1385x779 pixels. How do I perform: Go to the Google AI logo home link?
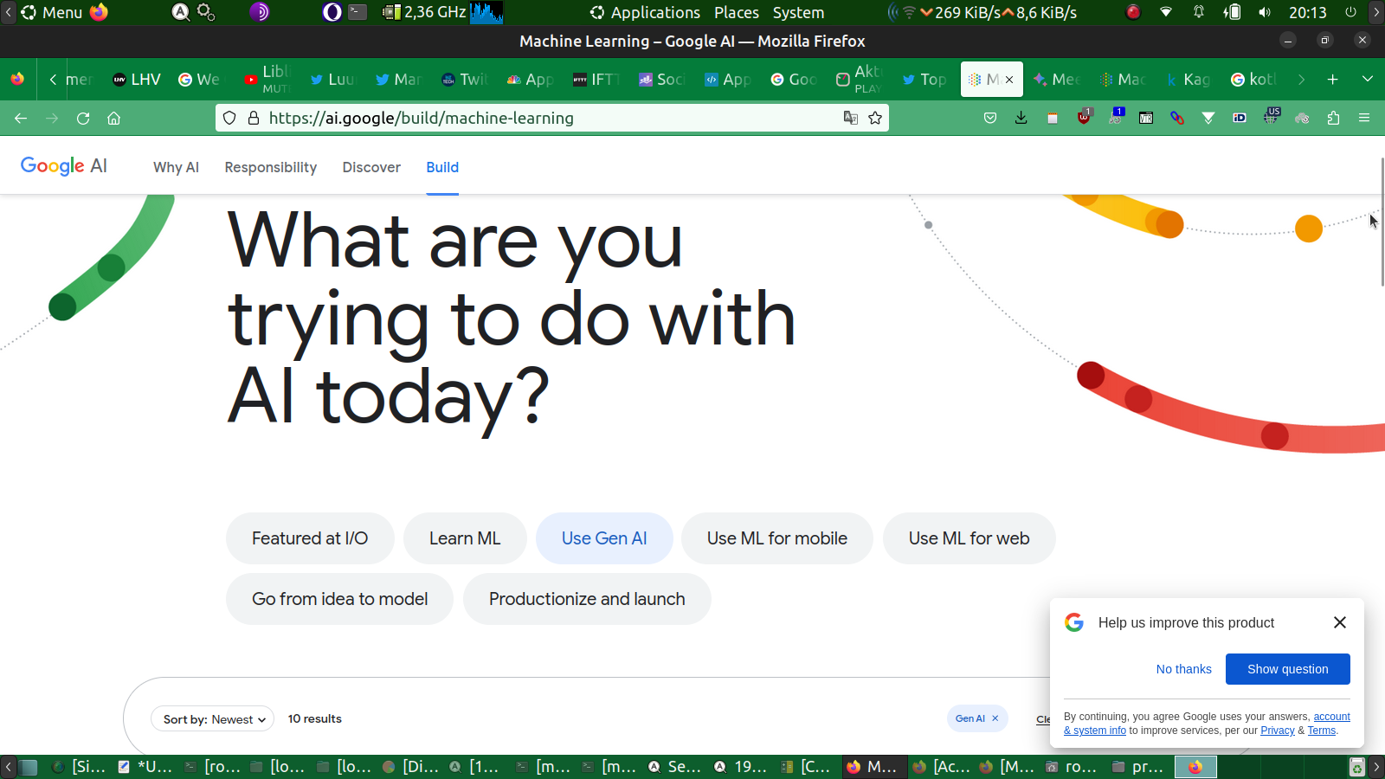(x=64, y=165)
